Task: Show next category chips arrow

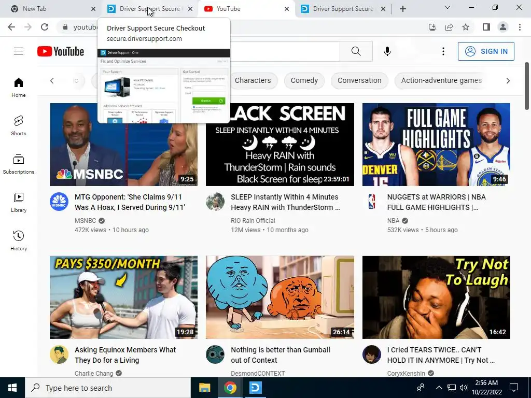Action: point(508,81)
